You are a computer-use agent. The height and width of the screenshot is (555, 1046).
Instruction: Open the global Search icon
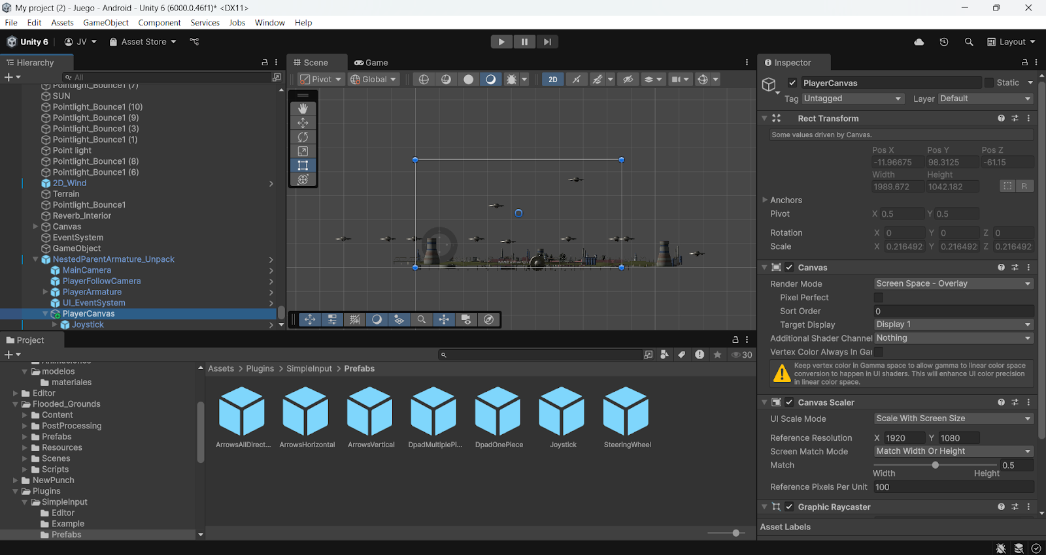[x=969, y=42]
